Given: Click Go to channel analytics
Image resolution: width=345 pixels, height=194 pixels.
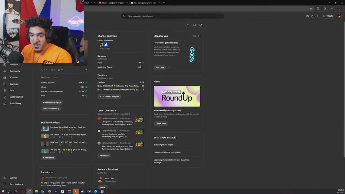Looking at the screenshot, I should click(x=109, y=96).
